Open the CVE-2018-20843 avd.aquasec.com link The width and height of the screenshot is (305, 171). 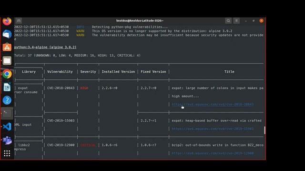(213, 104)
